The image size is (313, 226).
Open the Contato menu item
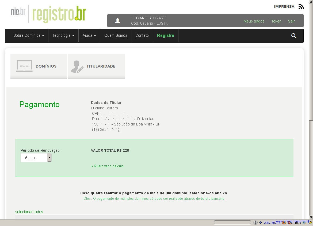(142, 36)
